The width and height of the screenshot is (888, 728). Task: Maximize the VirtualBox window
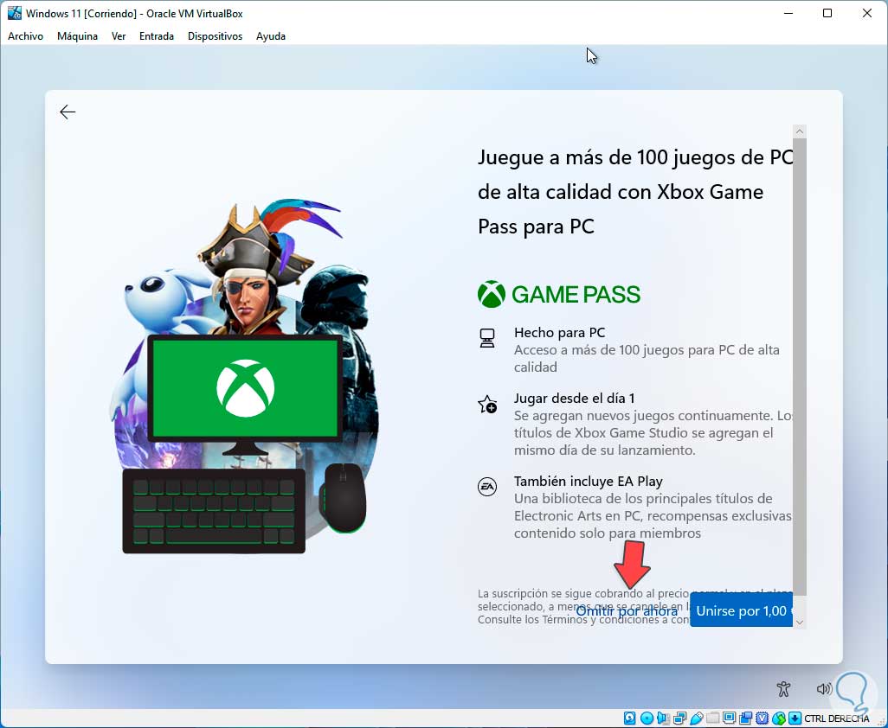pyautogui.click(x=827, y=13)
